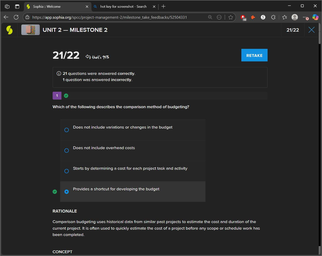Image resolution: width=322 pixels, height=256 pixels.
Task: Minimize the browser window
Action: click(289, 6)
